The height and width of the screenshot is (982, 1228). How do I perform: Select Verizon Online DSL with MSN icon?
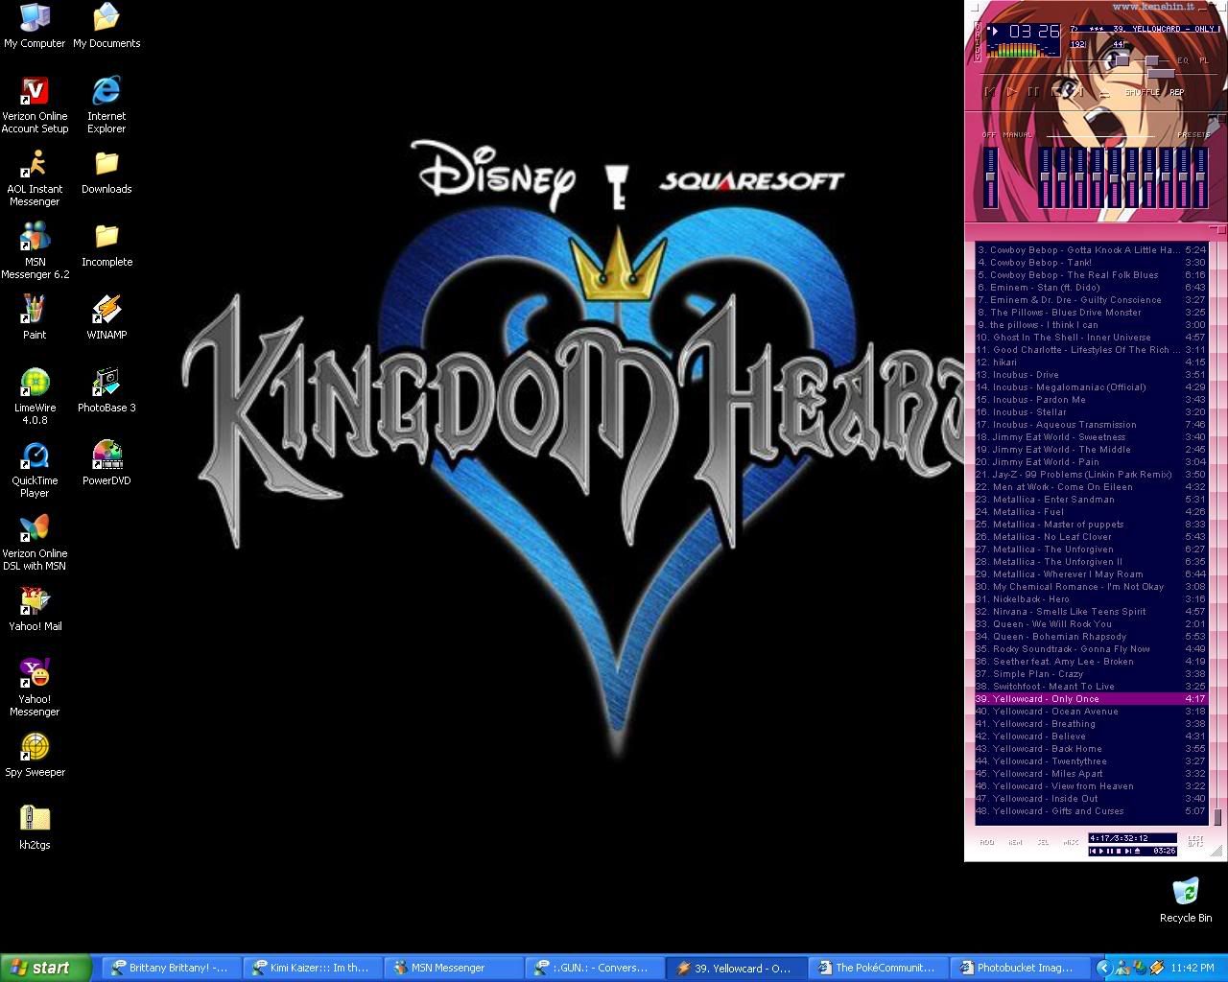(x=35, y=543)
